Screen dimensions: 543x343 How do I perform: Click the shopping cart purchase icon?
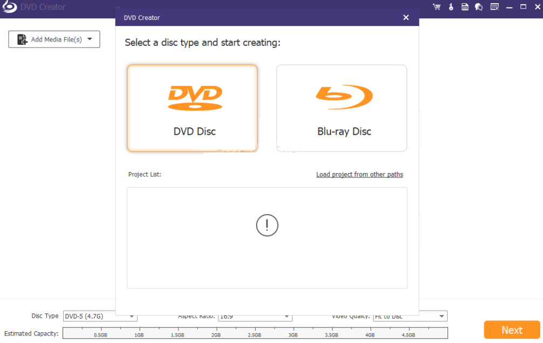pyautogui.click(x=437, y=7)
